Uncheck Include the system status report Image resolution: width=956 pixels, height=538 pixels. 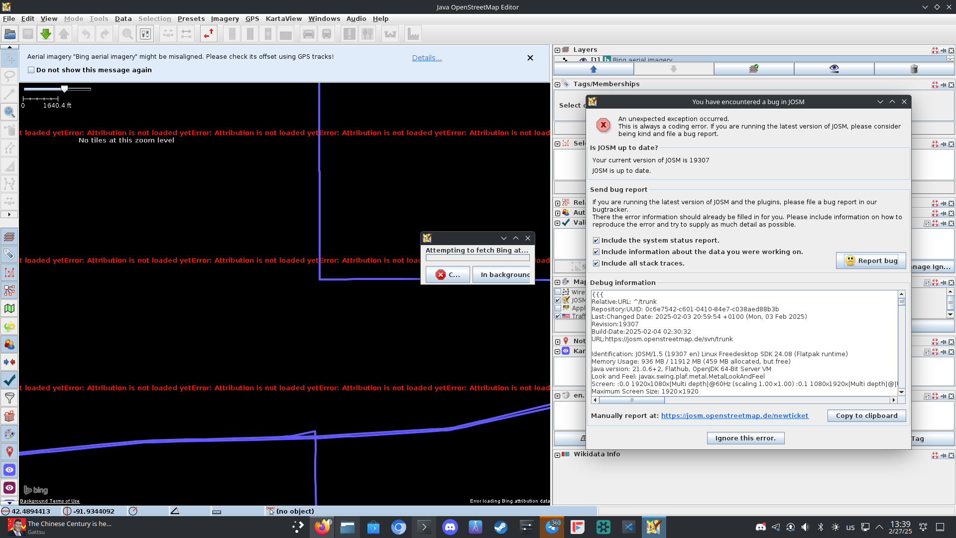pyautogui.click(x=596, y=240)
